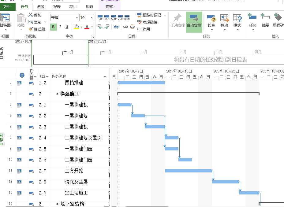Switch to the 报表 ribbon tab
The image size is (284, 207).
coord(57,7)
